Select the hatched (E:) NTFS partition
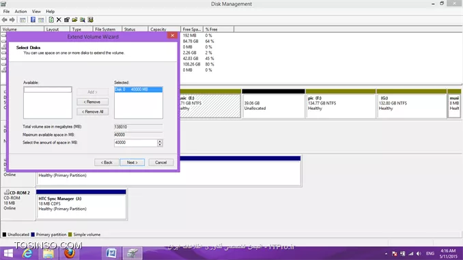 (x=210, y=104)
